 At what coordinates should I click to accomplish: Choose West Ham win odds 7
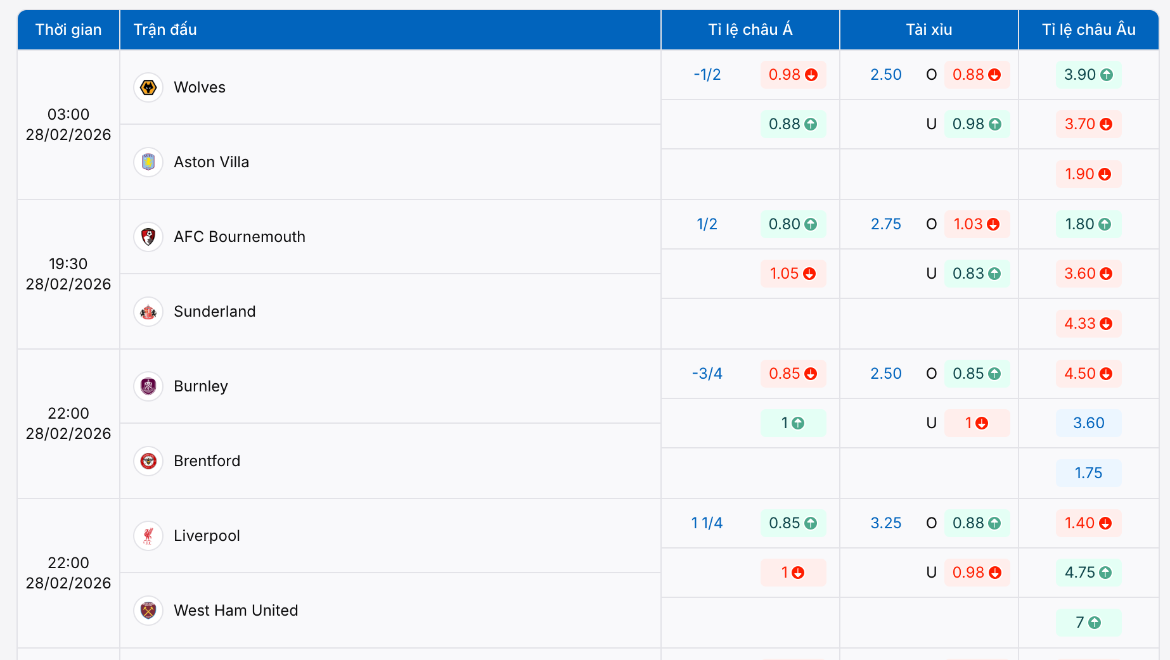(1088, 623)
